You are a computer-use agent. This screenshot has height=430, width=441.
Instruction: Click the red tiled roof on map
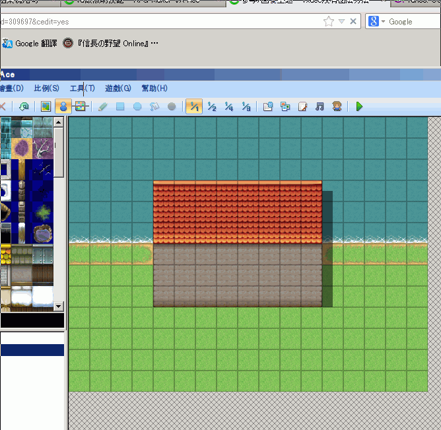click(x=238, y=212)
